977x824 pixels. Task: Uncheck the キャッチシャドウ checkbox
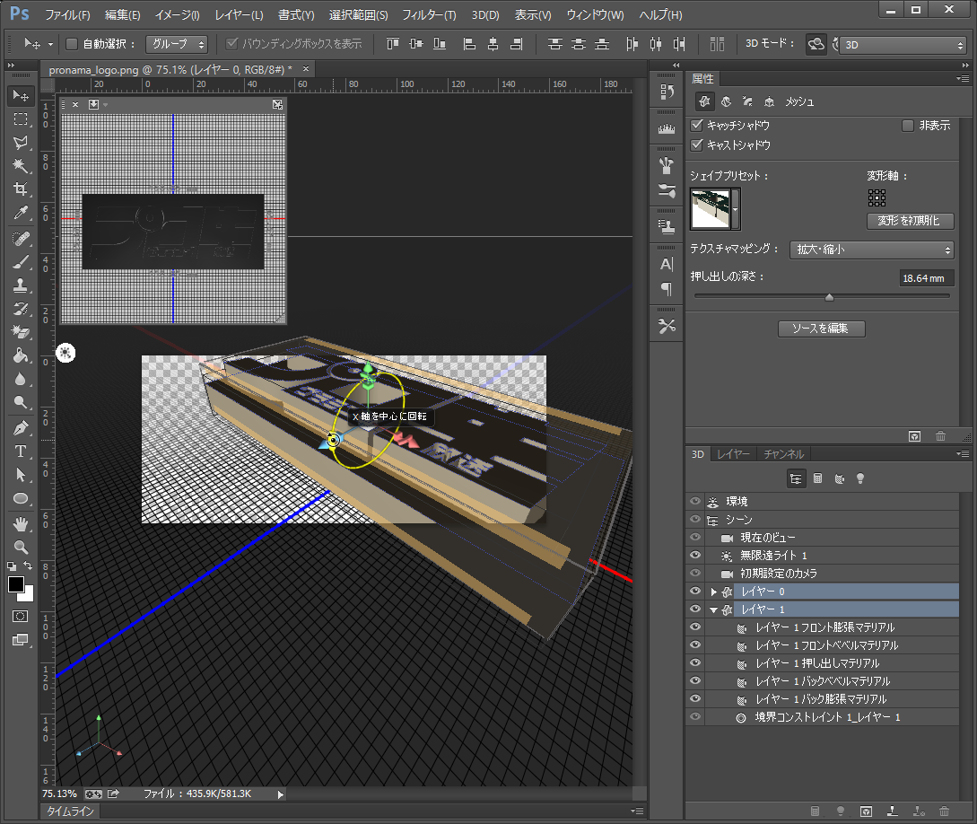697,126
